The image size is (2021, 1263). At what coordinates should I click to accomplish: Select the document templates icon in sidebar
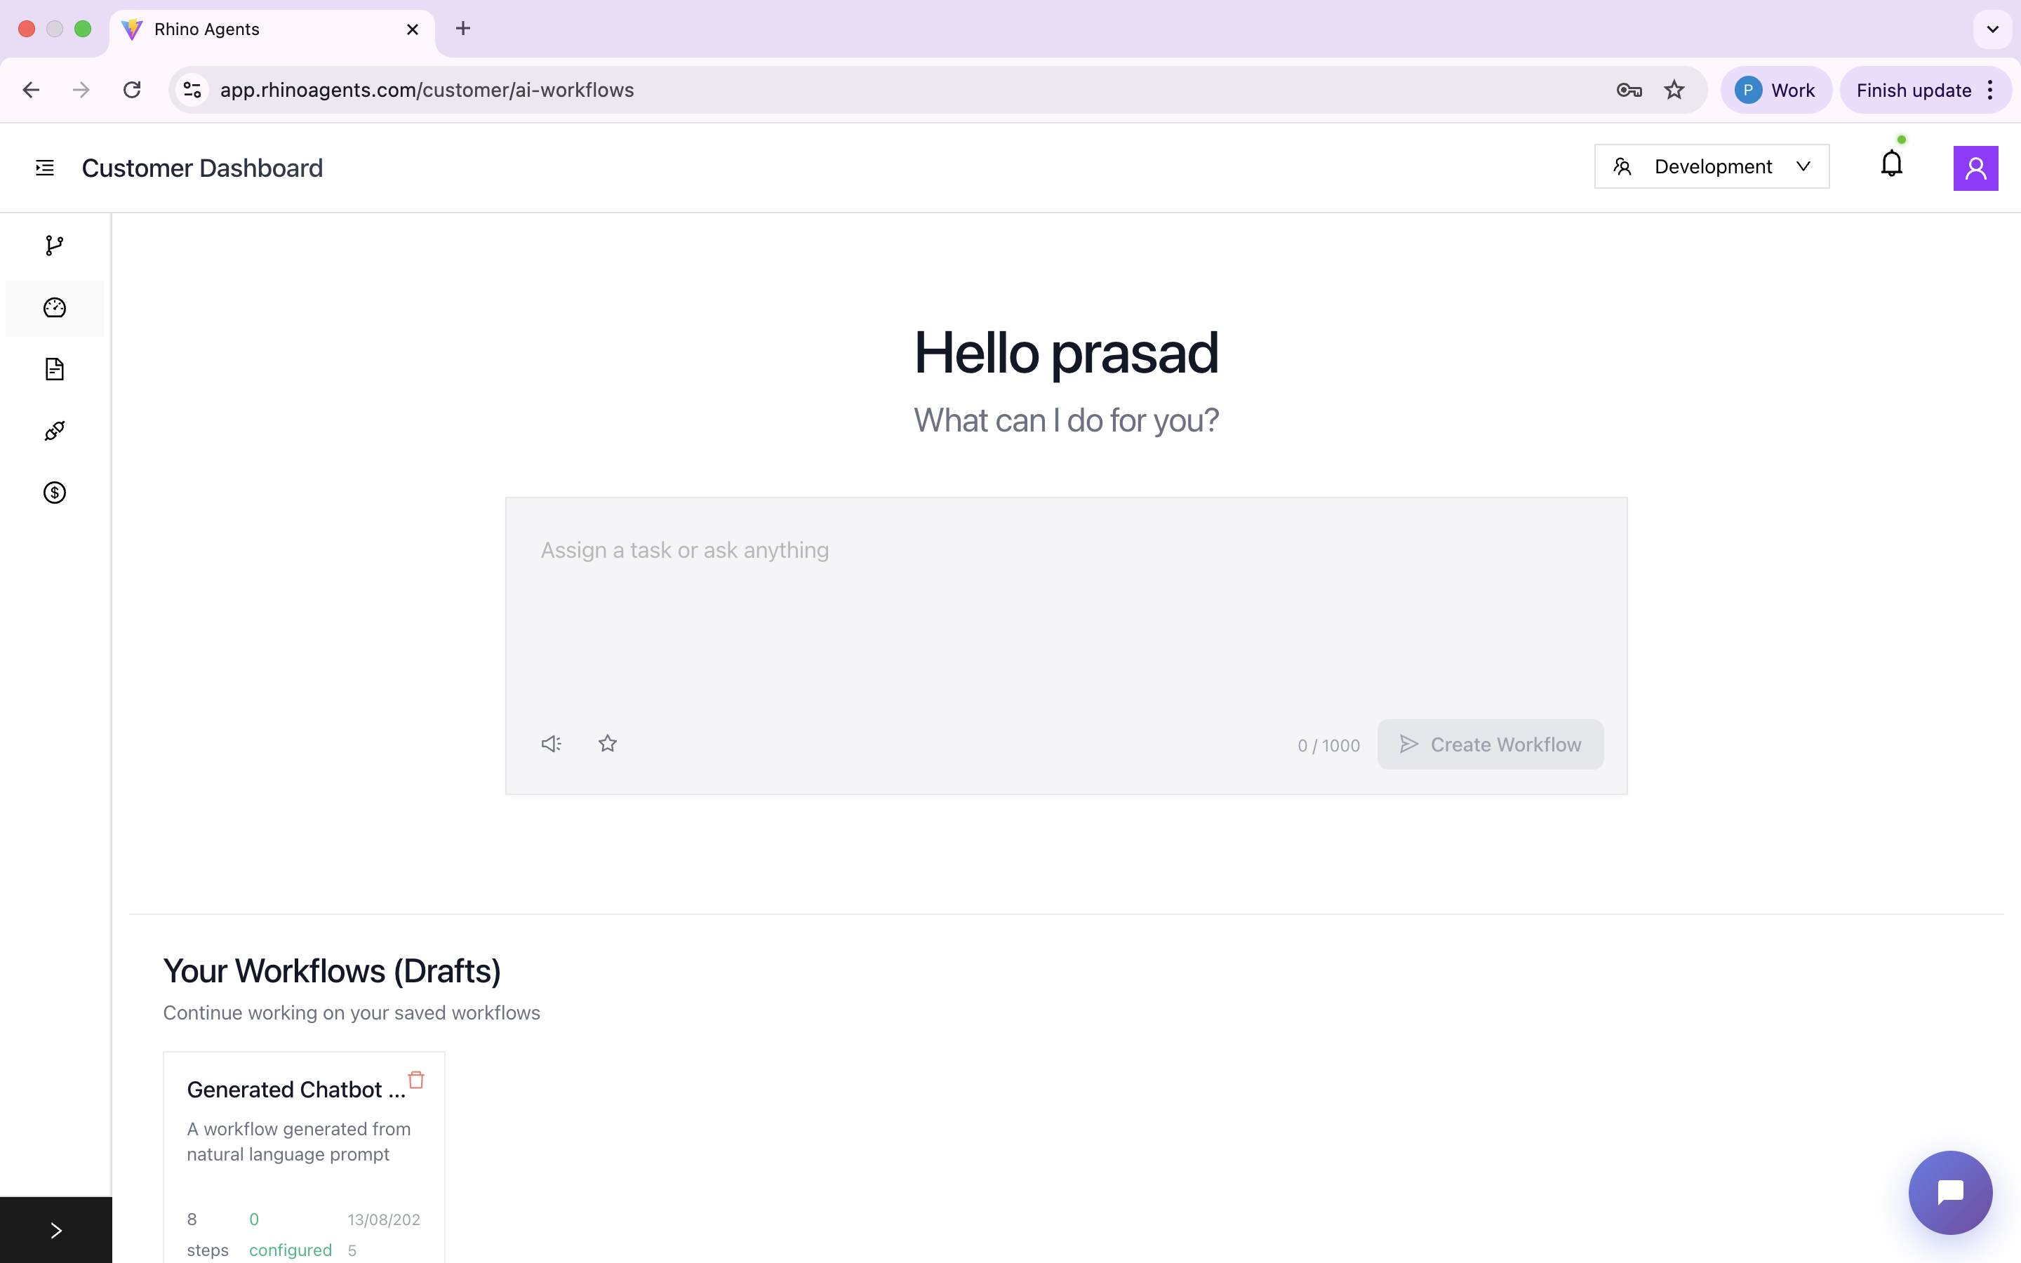(x=53, y=368)
